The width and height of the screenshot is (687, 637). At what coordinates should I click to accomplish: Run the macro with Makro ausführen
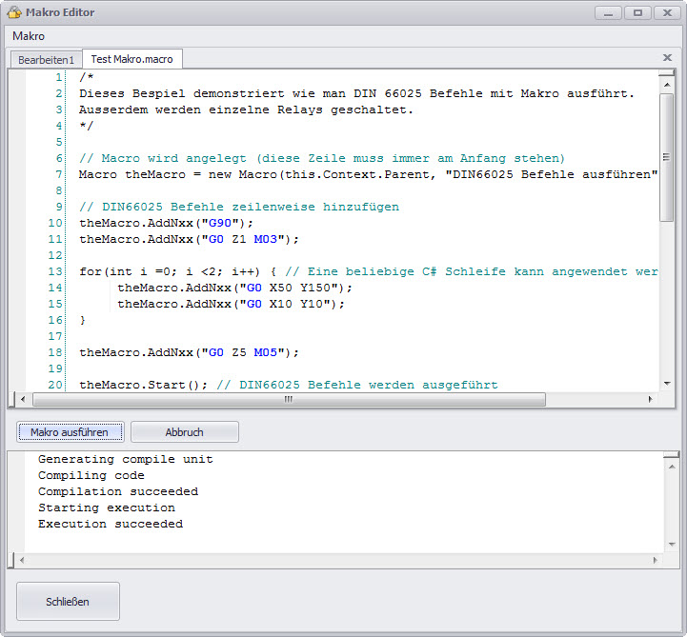coord(70,432)
